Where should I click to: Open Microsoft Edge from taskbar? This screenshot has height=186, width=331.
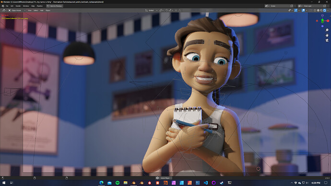pyautogui.click(x=102, y=183)
